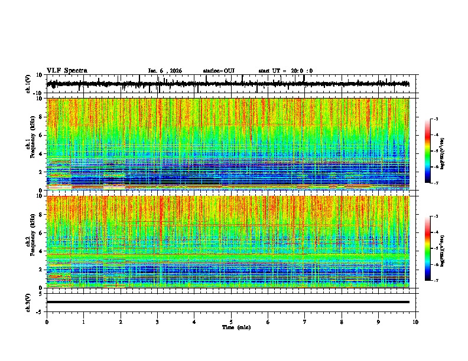Click the time axis tick label "1"
Viewport: 468px width, 361px height.
[83, 322]
